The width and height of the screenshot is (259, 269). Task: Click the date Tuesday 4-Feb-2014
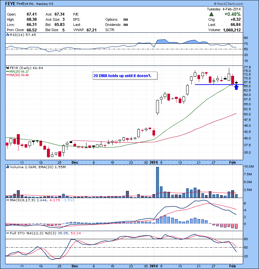pos(224,9)
